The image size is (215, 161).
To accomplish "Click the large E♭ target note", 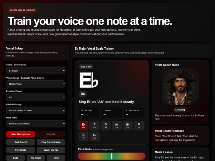I will coord(89,80).
